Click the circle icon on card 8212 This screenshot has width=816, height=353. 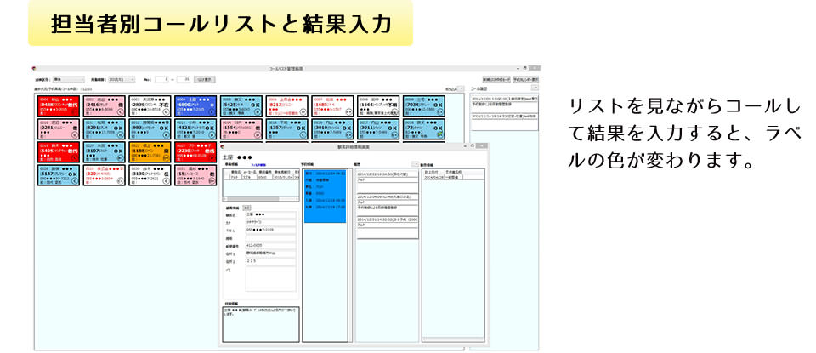[x=303, y=111]
